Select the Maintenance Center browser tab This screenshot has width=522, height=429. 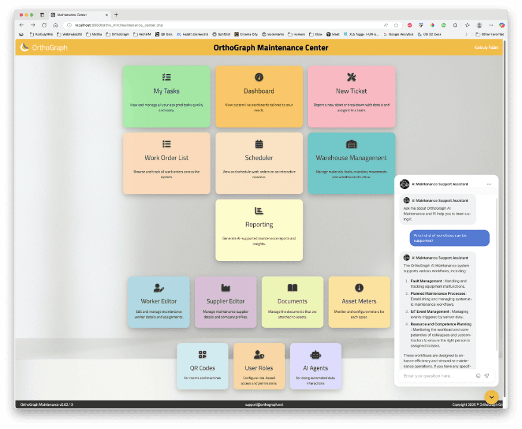79,15
